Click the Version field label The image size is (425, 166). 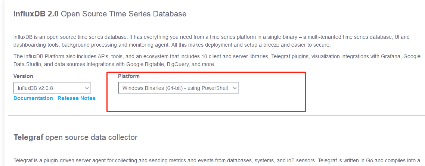click(23, 76)
